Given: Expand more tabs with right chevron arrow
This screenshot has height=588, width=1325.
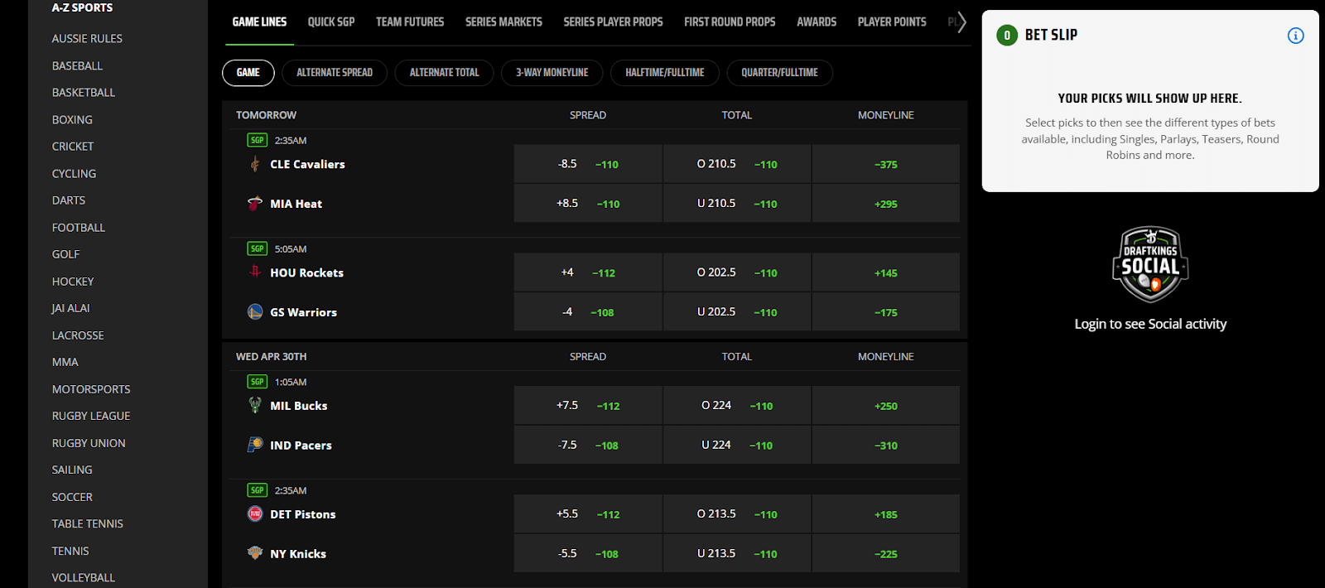Looking at the screenshot, I should point(961,22).
